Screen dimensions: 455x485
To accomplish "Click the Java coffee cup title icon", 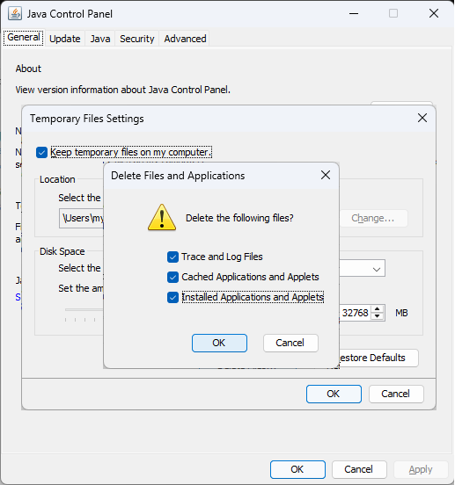I will [x=15, y=13].
